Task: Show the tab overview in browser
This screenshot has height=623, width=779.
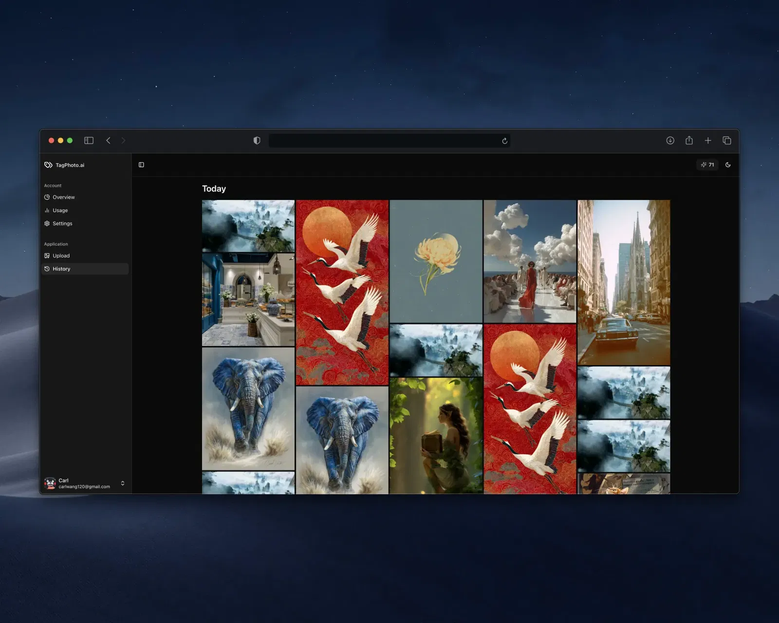Action: pyautogui.click(x=727, y=141)
